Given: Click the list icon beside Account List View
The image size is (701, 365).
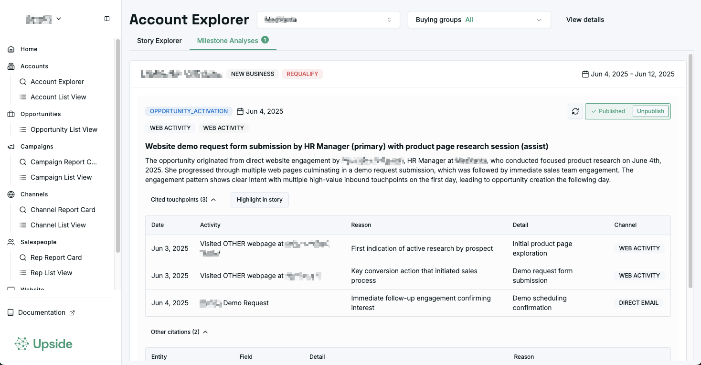Looking at the screenshot, I should click(23, 97).
